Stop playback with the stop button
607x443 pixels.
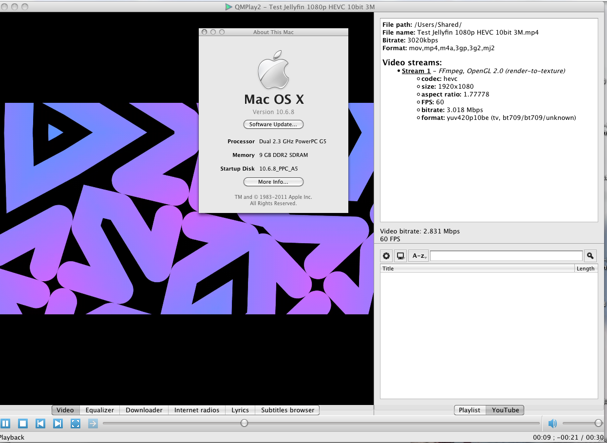pyautogui.click(x=23, y=424)
